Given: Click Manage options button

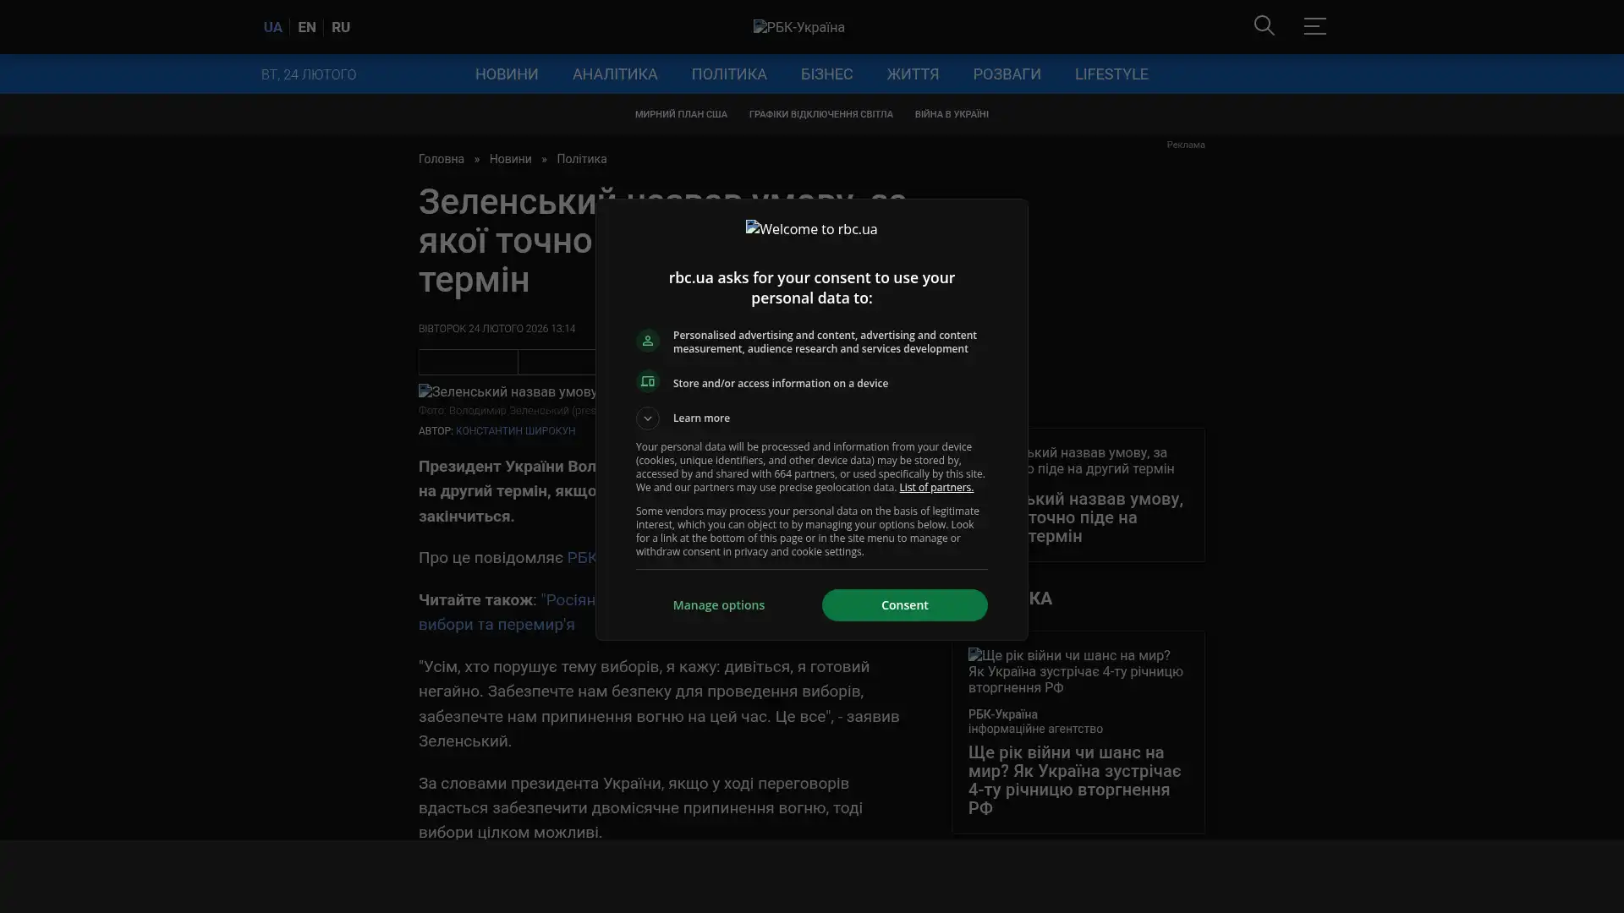Looking at the screenshot, I should click(x=718, y=605).
